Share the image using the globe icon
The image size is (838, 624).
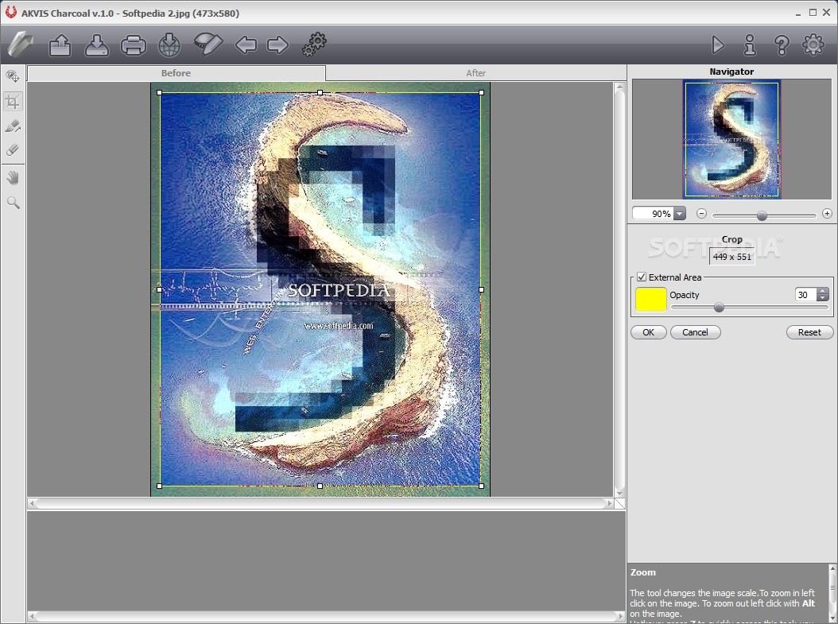pyautogui.click(x=169, y=45)
